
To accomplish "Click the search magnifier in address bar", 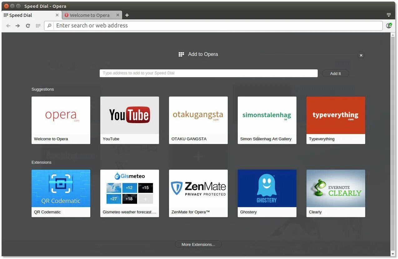I will (x=49, y=26).
